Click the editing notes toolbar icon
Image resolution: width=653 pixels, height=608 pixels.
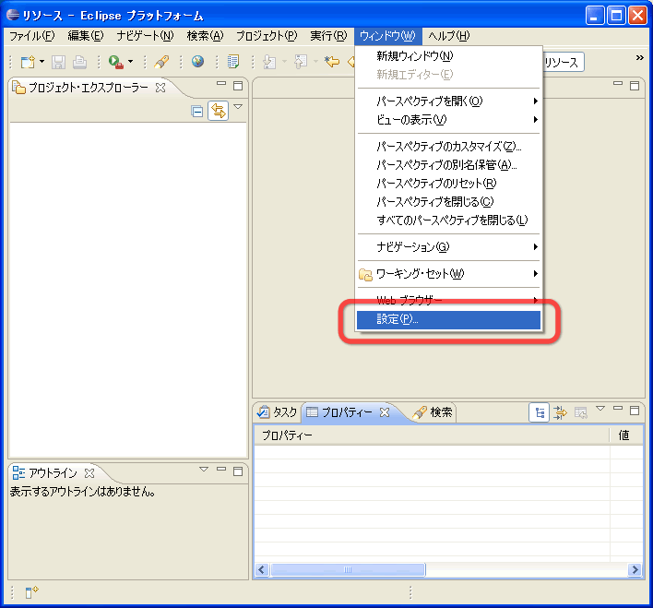click(233, 62)
